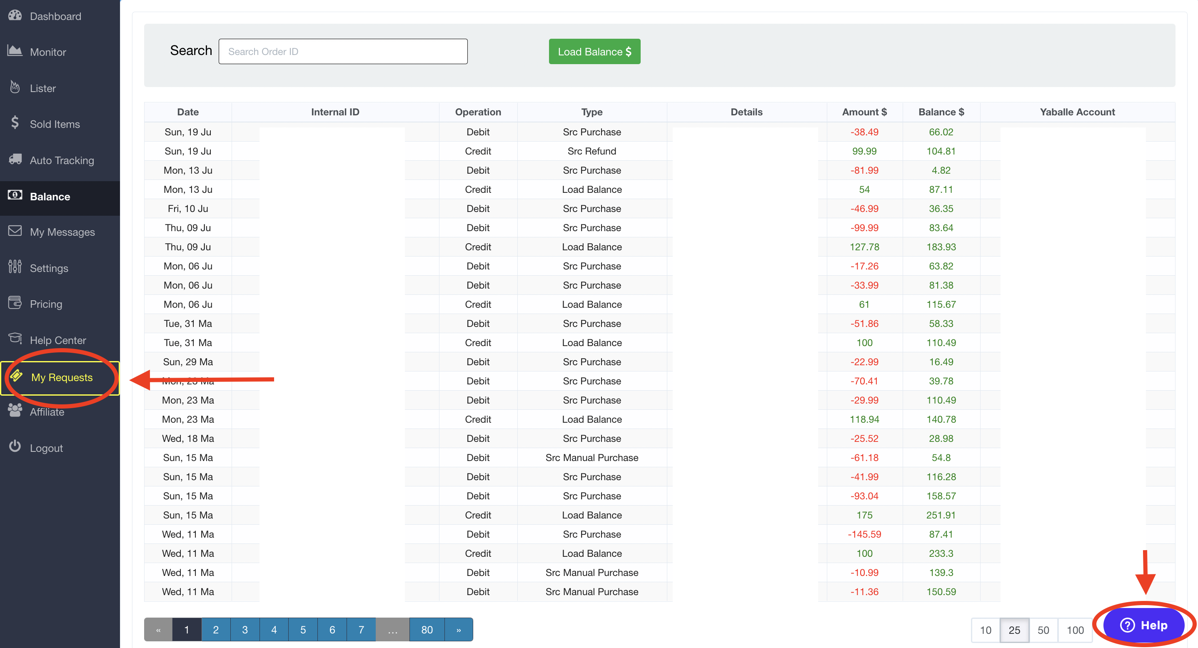
Task: Click the balance 4.82 cell
Action: (941, 170)
